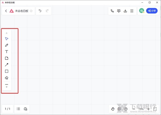The height and width of the screenshot is (115, 161).
Task: Choose the Text tool
Action: click(x=7, y=52)
